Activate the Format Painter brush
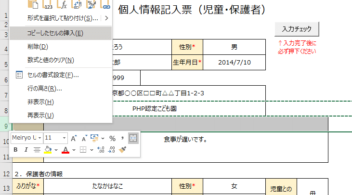Image resolution: width=352 pixels, height=195 pixels. (x=122, y=150)
